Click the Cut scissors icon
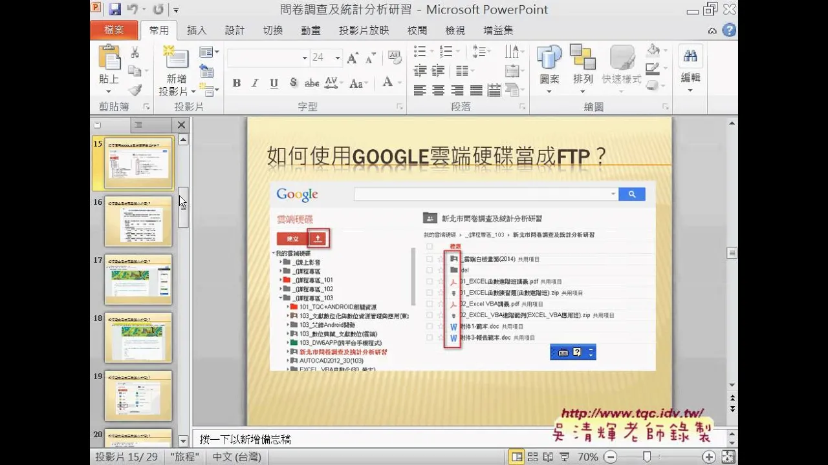 pos(135,53)
